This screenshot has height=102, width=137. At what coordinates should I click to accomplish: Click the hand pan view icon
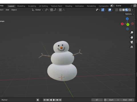click(132, 37)
